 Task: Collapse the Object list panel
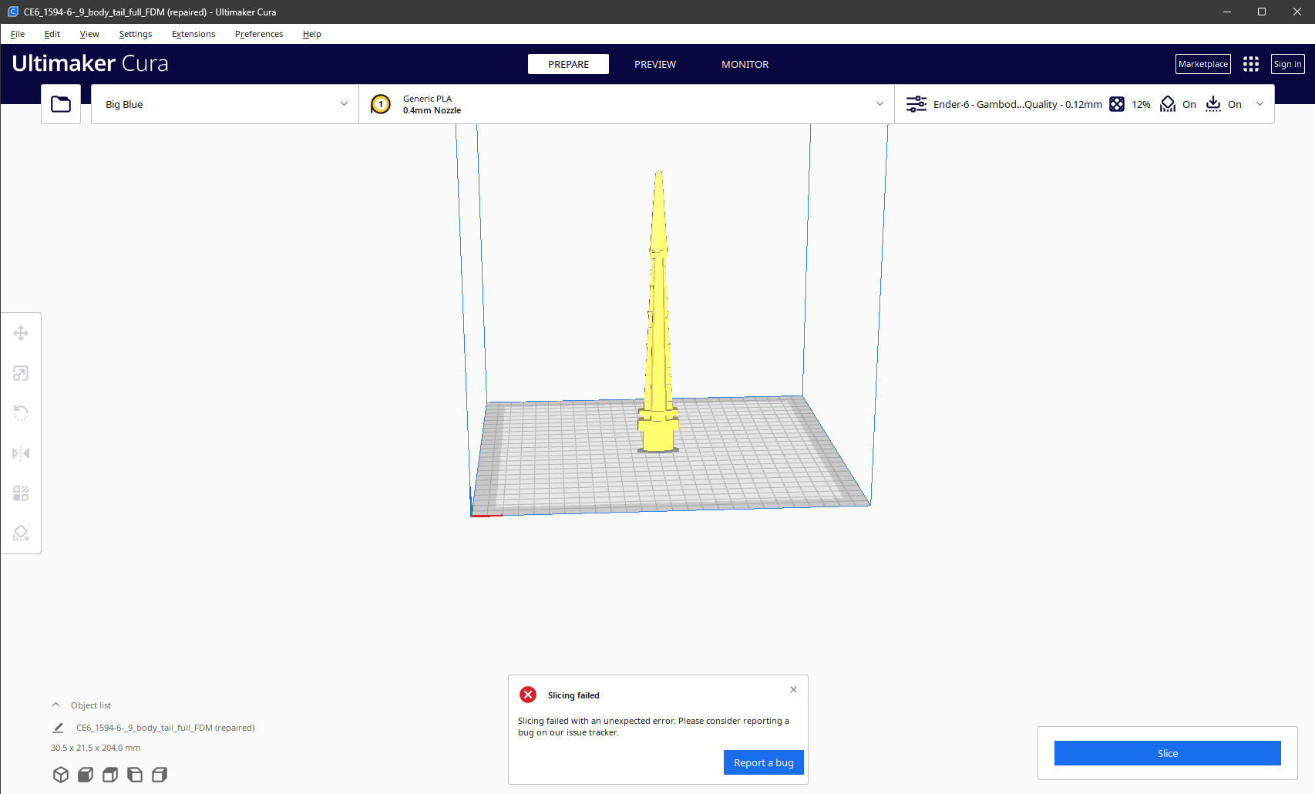[55, 704]
